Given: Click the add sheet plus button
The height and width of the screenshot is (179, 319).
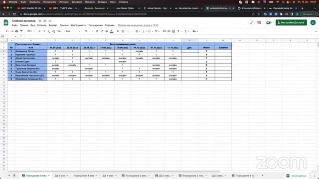Looking at the screenshot, I should pyautogui.click(x=9, y=176).
